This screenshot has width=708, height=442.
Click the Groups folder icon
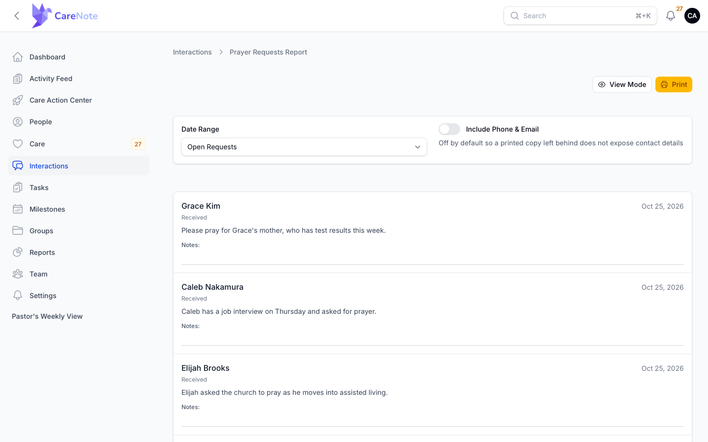(x=18, y=231)
